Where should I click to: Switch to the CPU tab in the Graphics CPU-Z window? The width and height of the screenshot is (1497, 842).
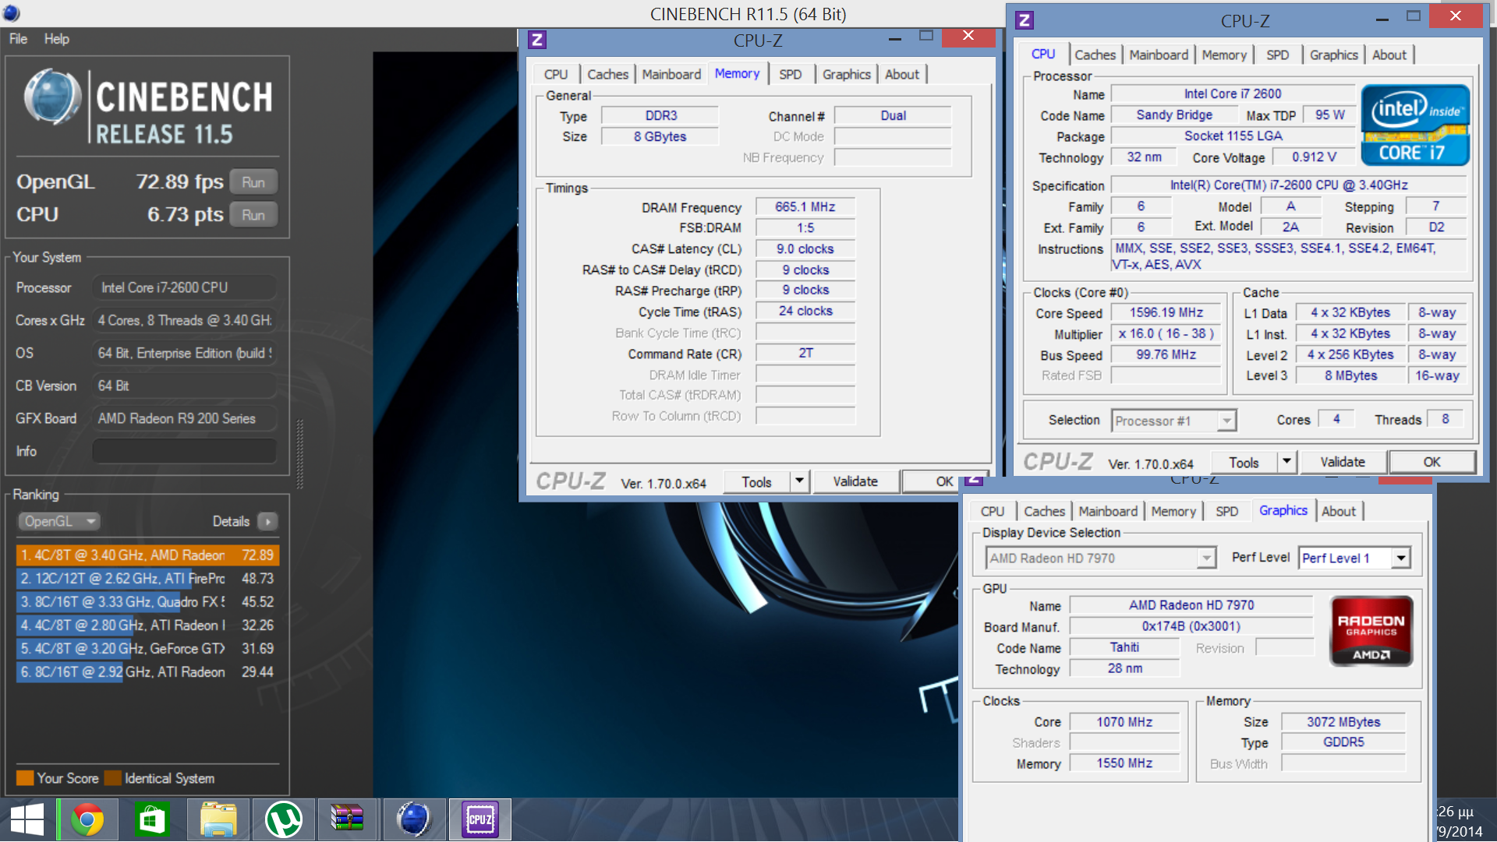993,511
